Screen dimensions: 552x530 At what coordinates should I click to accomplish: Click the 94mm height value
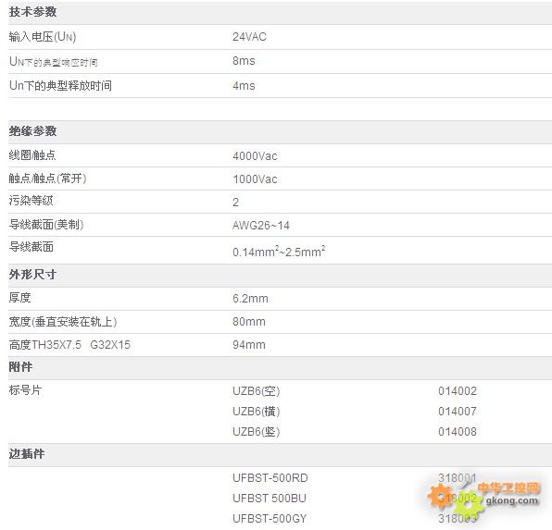point(249,345)
